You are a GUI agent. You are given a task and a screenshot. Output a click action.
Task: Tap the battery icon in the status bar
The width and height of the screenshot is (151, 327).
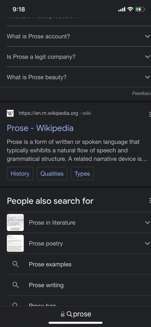(140, 9)
